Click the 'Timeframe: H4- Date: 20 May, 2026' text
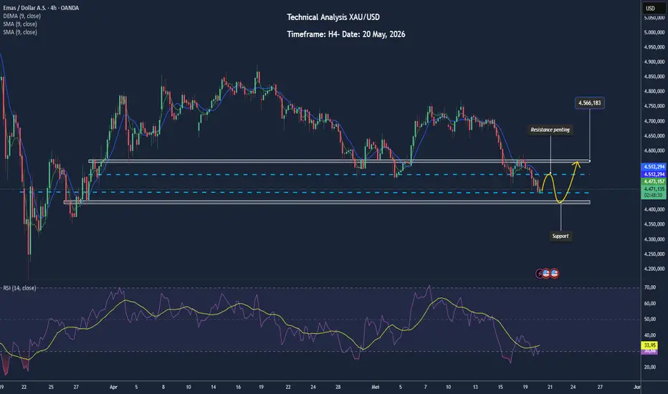Image resolution: width=668 pixels, height=394 pixels. coord(346,34)
